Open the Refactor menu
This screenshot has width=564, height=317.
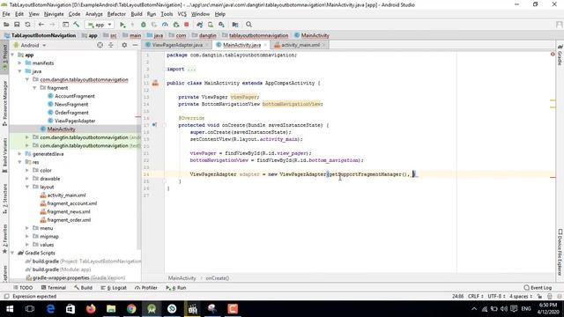pyautogui.click(x=116, y=14)
